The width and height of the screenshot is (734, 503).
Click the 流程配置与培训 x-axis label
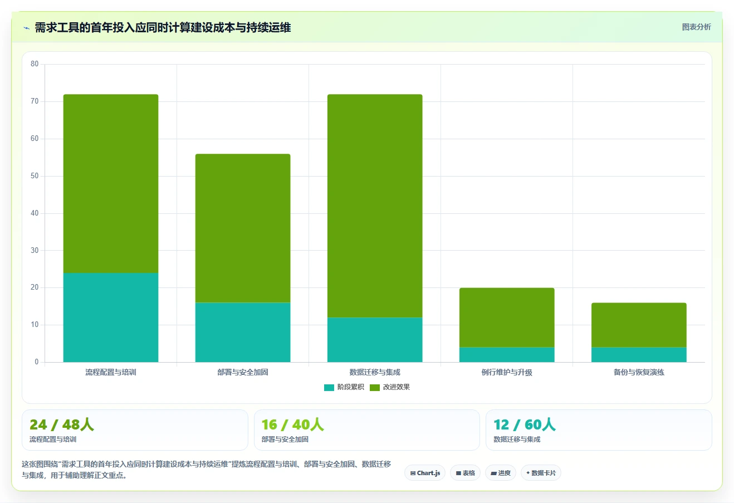111,372
